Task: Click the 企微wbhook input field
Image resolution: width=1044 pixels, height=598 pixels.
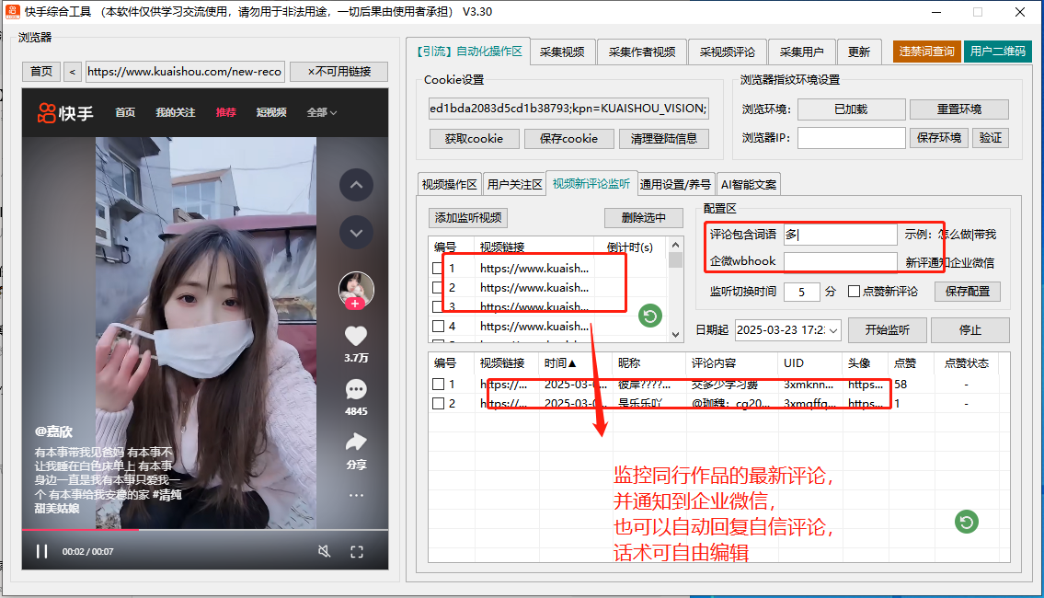Action: click(x=840, y=261)
